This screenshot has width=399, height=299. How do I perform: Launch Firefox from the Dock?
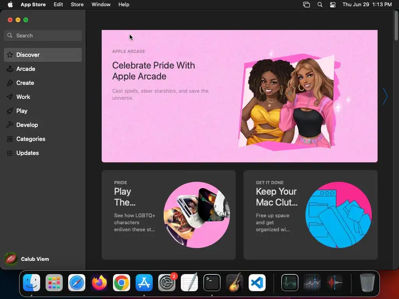99,283
